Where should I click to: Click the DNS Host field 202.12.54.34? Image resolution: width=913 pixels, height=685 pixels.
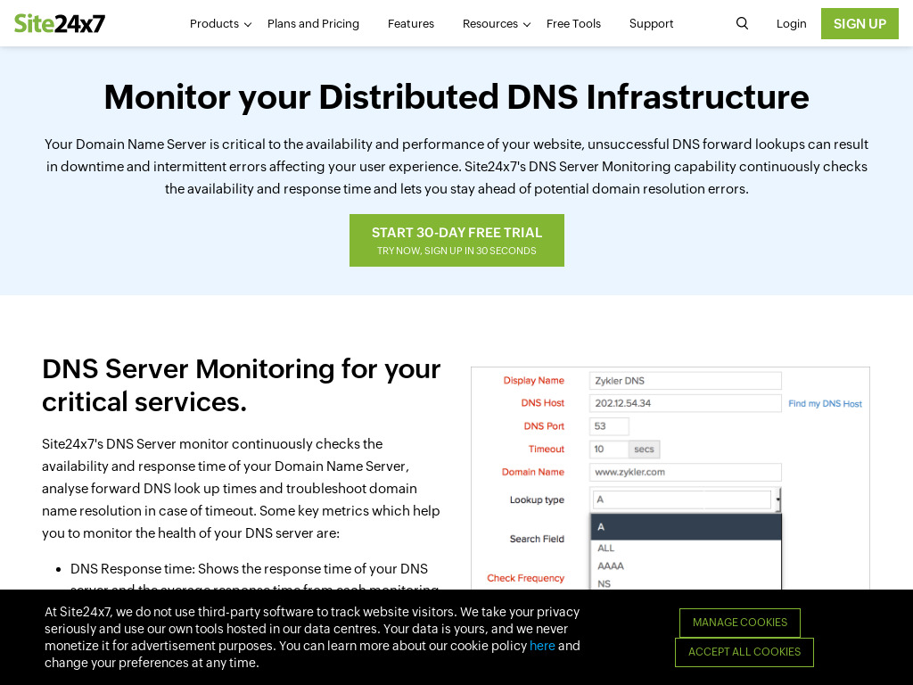pos(685,403)
